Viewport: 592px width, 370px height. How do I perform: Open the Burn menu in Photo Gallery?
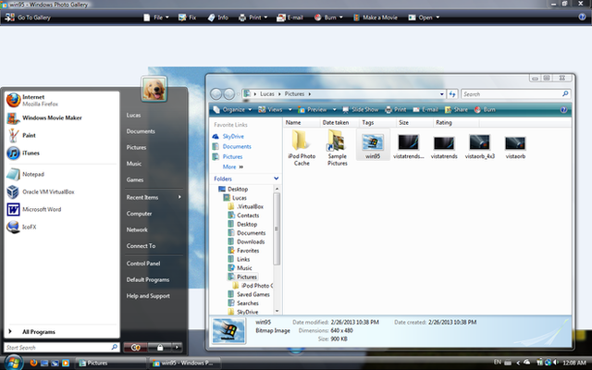328,18
